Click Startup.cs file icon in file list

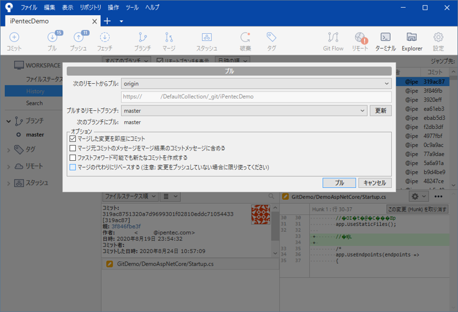point(110,264)
